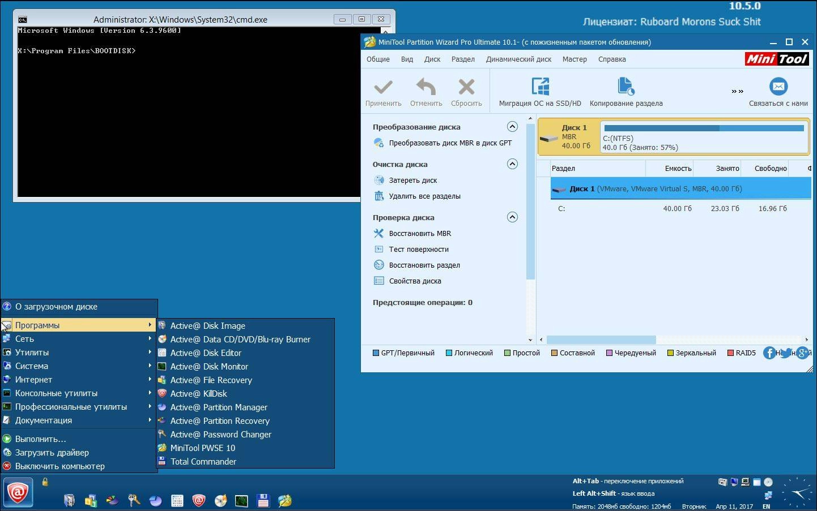
Task: Expand the Сеть submenu
Action: (x=79, y=338)
